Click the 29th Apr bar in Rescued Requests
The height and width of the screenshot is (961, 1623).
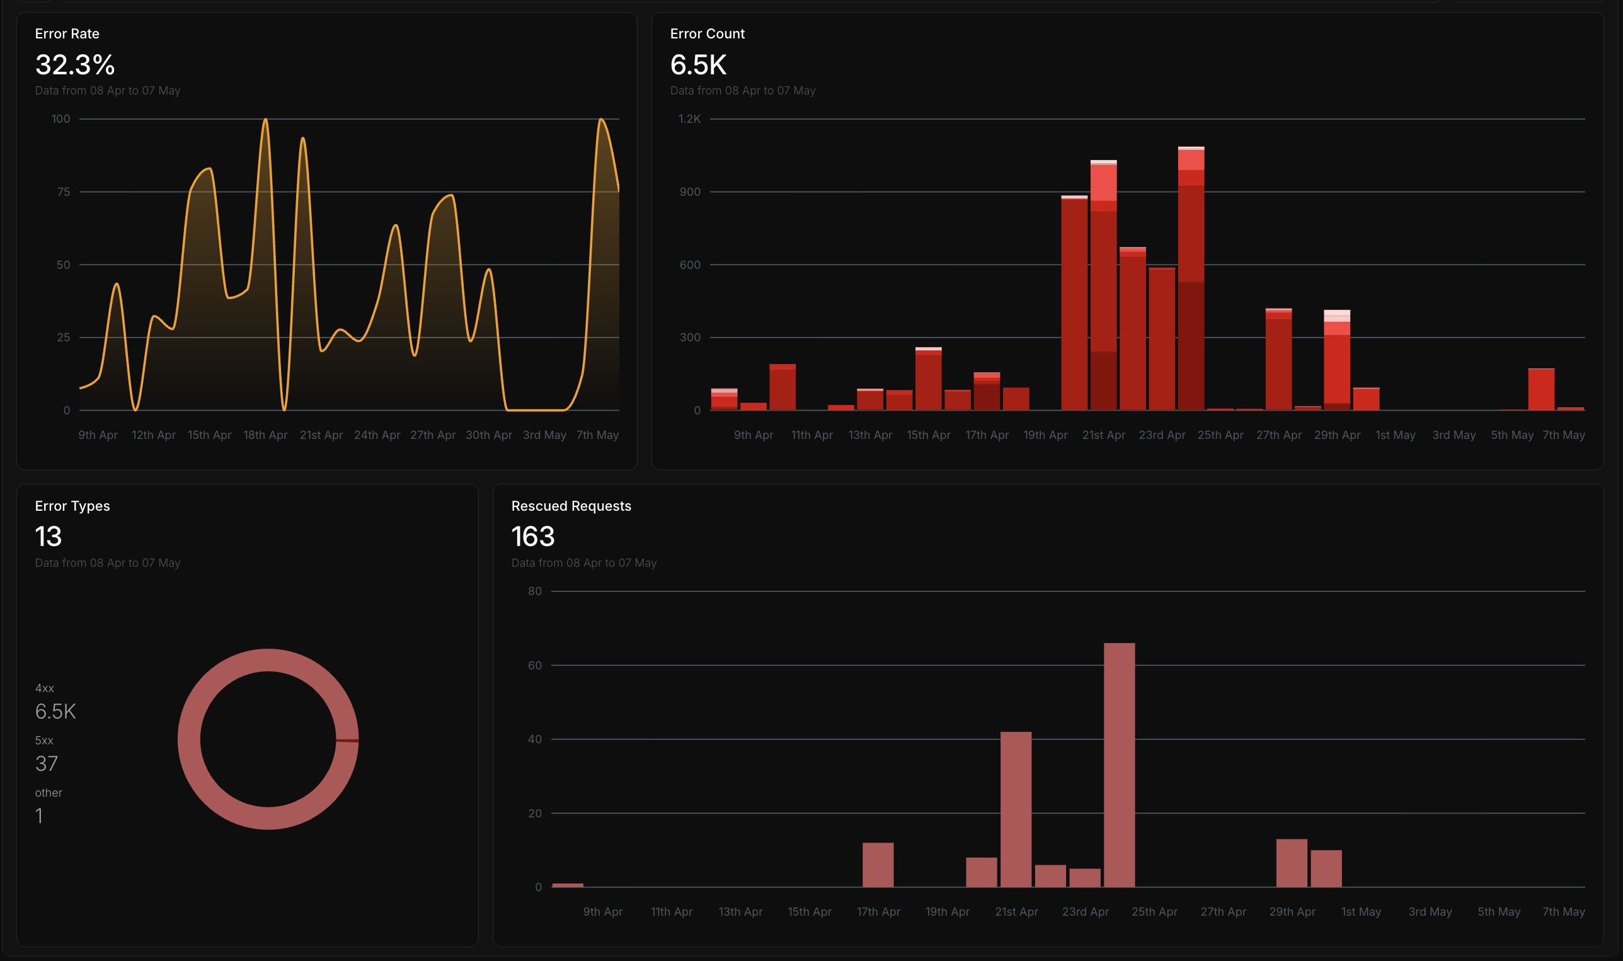(1292, 863)
